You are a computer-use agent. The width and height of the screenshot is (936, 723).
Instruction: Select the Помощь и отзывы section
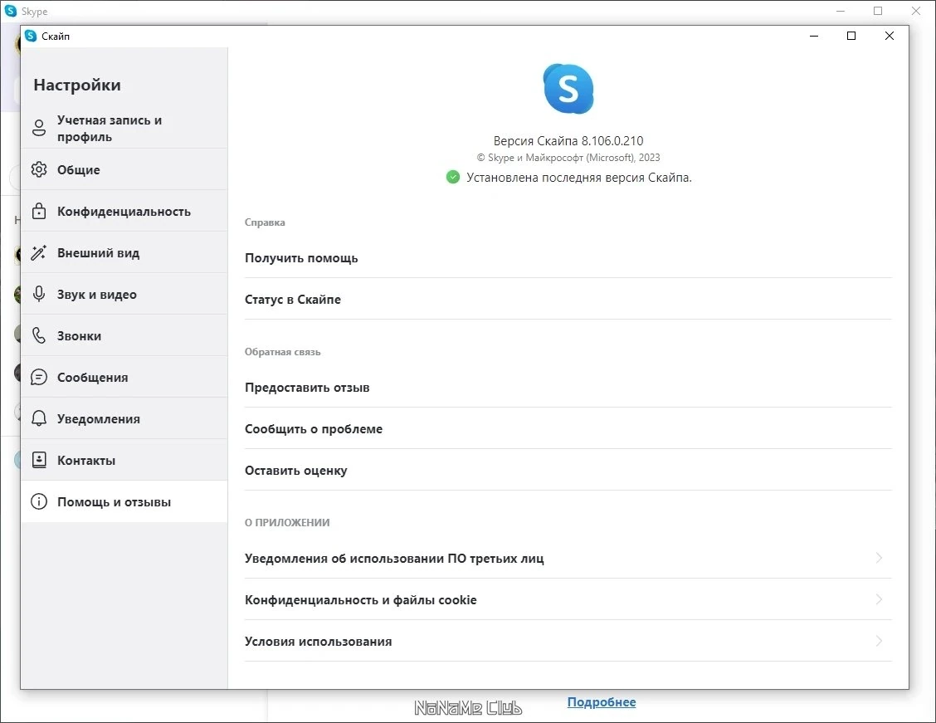coord(124,501)
